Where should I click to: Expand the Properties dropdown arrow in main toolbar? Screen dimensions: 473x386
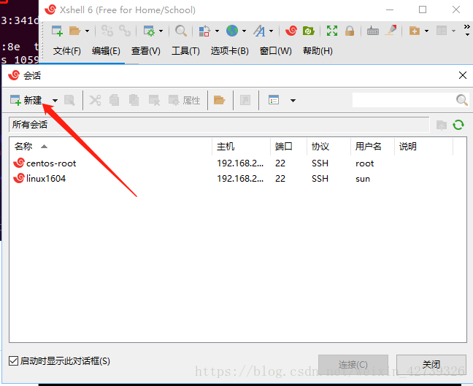click(161, 31)
